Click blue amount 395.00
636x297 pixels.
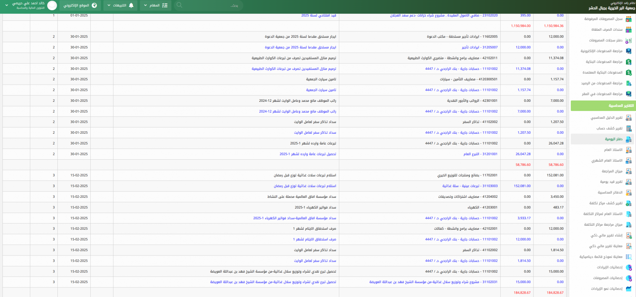[525, 15]
